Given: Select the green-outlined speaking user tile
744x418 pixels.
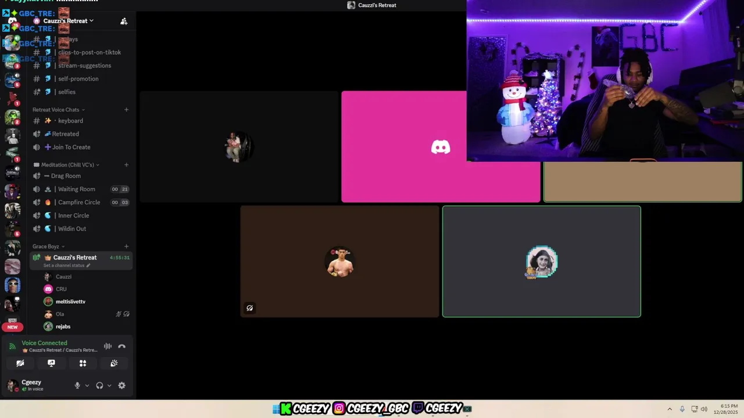Looking at the screenshot, I should coord(542,261).
